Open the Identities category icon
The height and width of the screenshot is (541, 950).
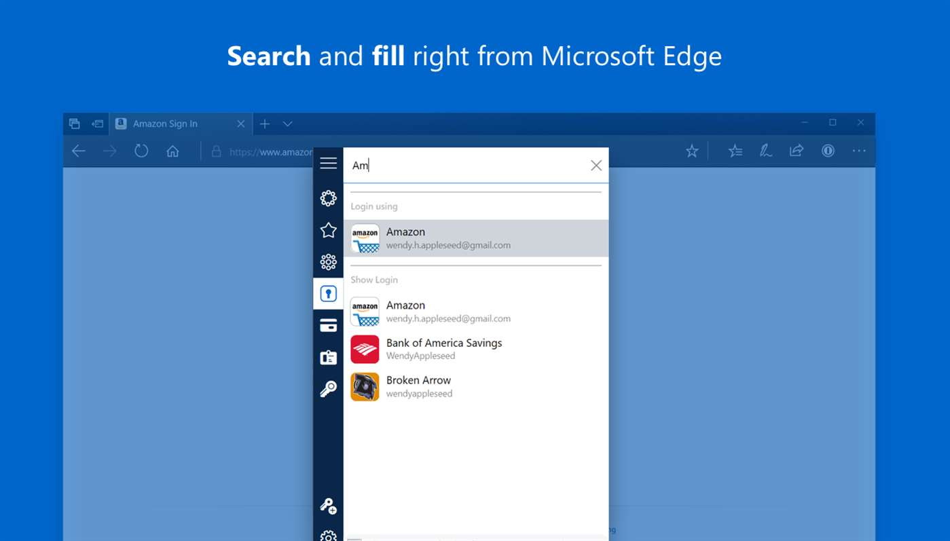329,357
